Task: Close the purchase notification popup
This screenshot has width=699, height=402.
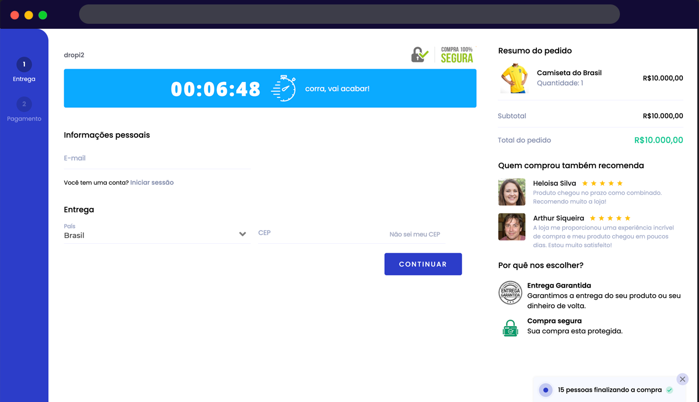Action: pos(682,379)
